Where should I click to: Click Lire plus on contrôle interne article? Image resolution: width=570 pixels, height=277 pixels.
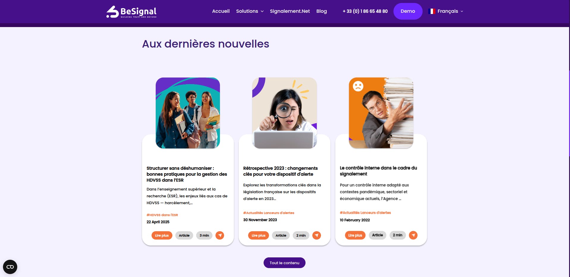[355, 235]
